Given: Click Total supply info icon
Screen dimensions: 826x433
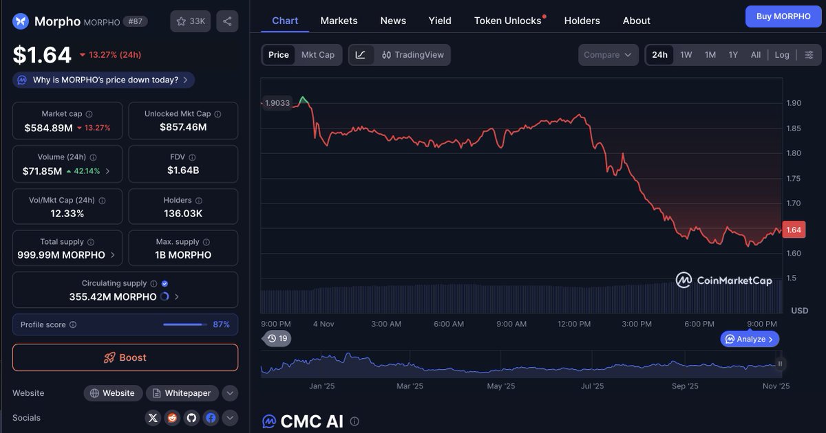Looking at the screenshot, I should click(91, 242).
